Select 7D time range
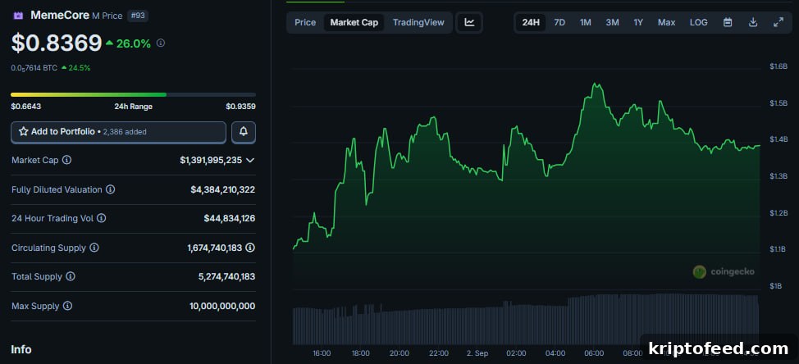 point(559,22)
